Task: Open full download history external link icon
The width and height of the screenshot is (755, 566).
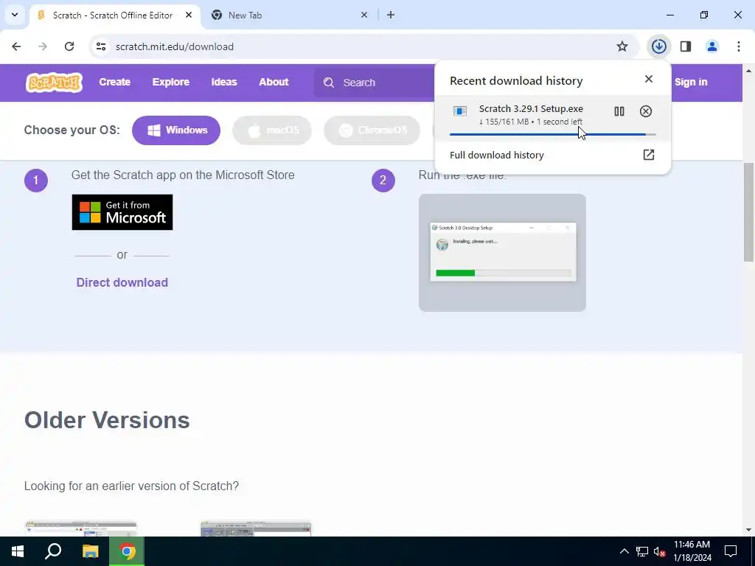Action: point(649,155)
